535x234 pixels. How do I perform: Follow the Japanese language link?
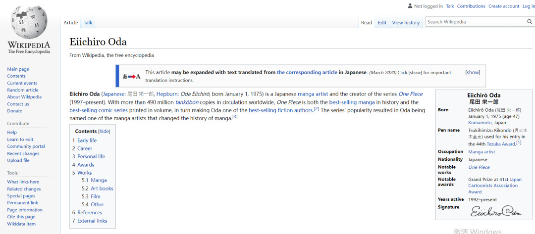(114, 94)
